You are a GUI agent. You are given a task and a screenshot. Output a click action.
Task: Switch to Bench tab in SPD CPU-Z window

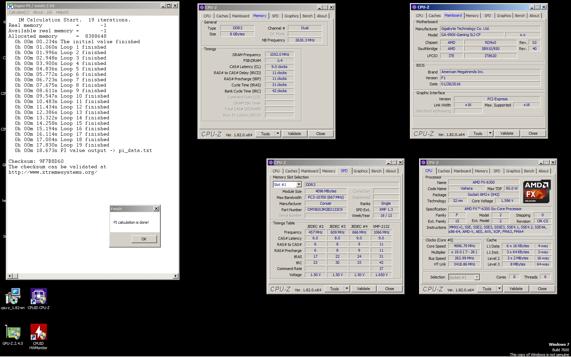coord(376,171)
